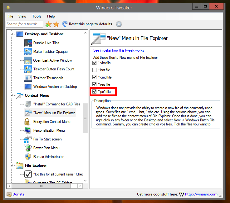230x203 pixels.
Task: Select '"Install" Command for CAB Files' item
Action: pos(56,104)
